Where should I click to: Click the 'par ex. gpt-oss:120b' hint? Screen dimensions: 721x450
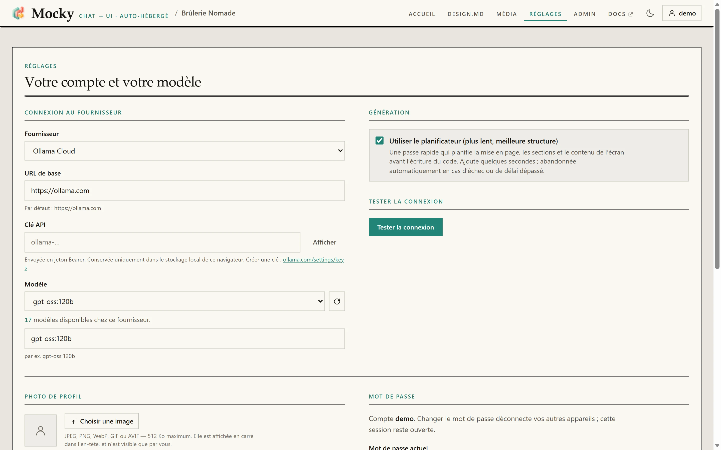pyautogui.click(x=50, y=356)
